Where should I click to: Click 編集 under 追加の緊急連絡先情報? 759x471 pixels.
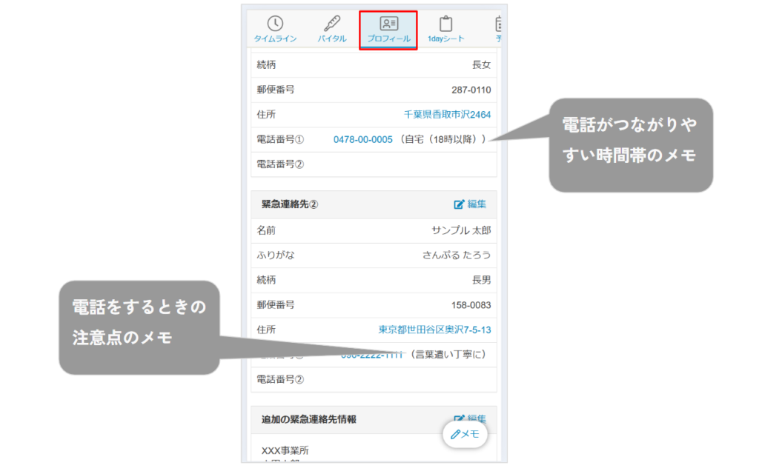[x=479, y=418]
